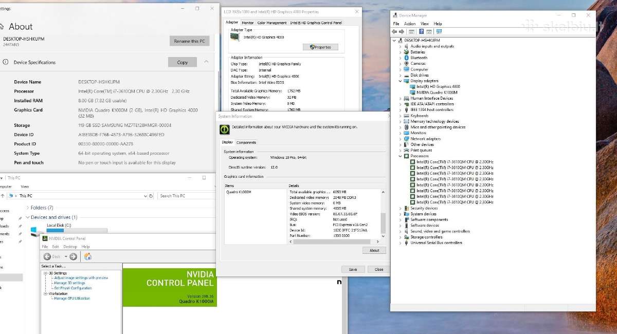The image size is (617, 334).
Task: Collapse the Devices and drives group
Action: [27, 217]
